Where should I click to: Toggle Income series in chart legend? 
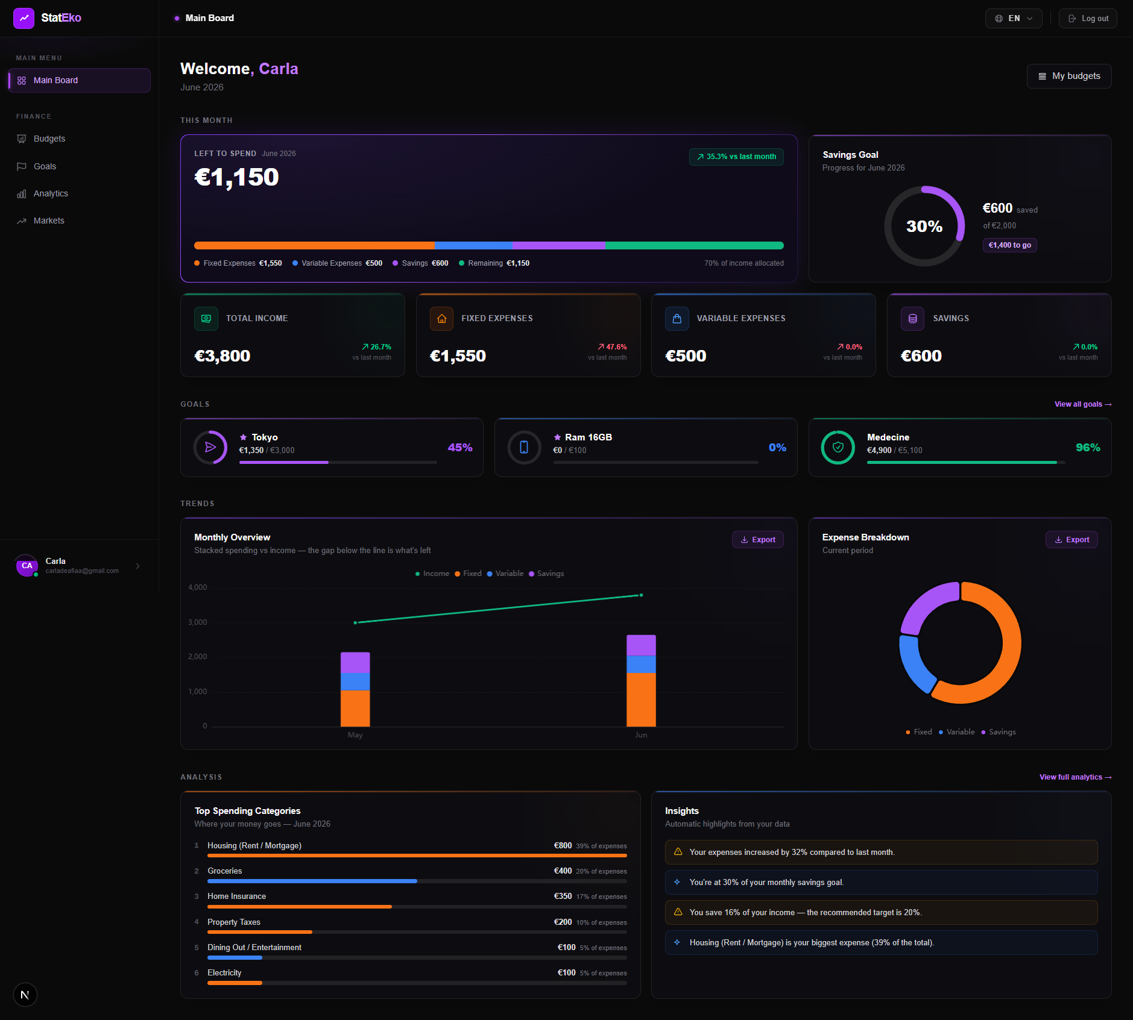(432, 574)
